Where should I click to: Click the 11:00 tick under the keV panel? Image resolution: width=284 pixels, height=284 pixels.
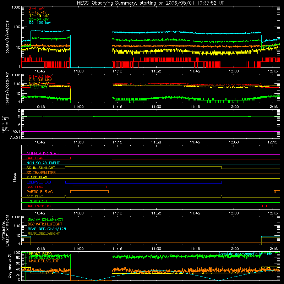(x=78, y=71)
